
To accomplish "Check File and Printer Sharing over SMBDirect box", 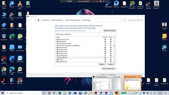I will coord(57,46).
